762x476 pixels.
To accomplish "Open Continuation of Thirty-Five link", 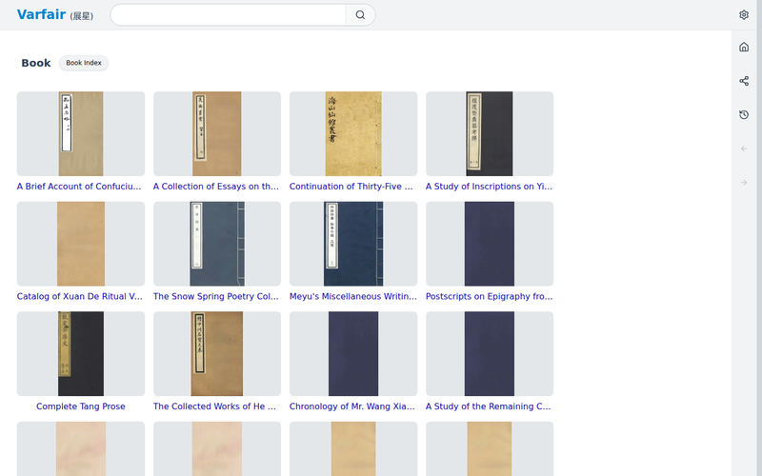I will (351, 186).
